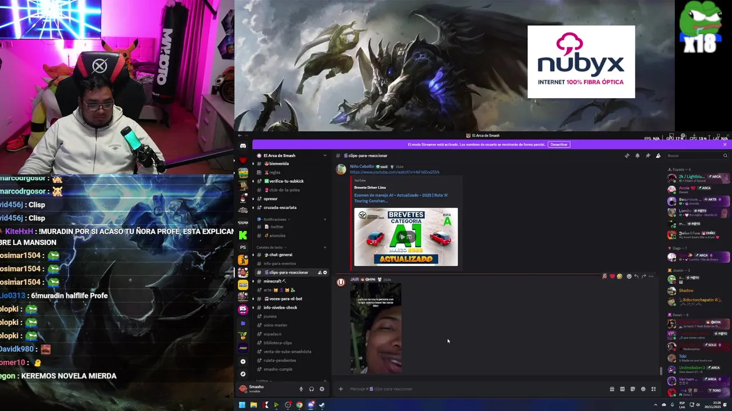Expand El Arca de Smash server dropdown
The height and width of the screenshot is (411, 732).
(x=325, y=155)
